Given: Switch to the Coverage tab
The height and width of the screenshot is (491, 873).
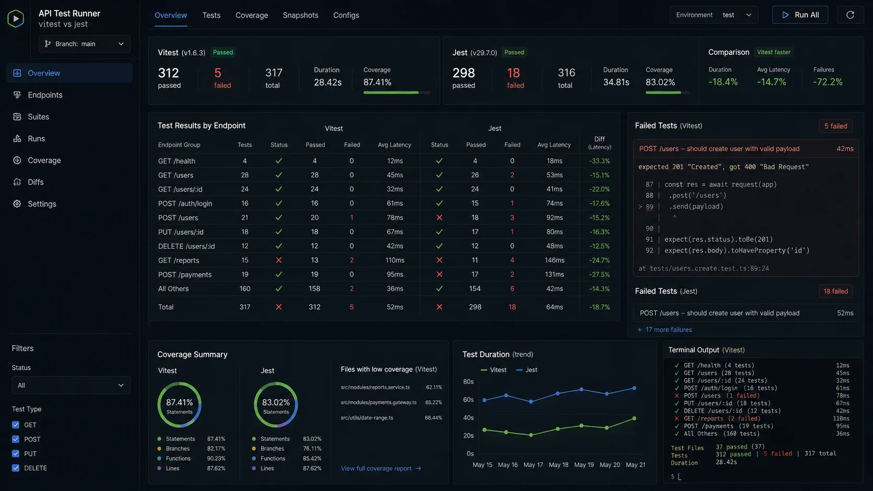Looking at the screenshot, I should tap(252, 15).
